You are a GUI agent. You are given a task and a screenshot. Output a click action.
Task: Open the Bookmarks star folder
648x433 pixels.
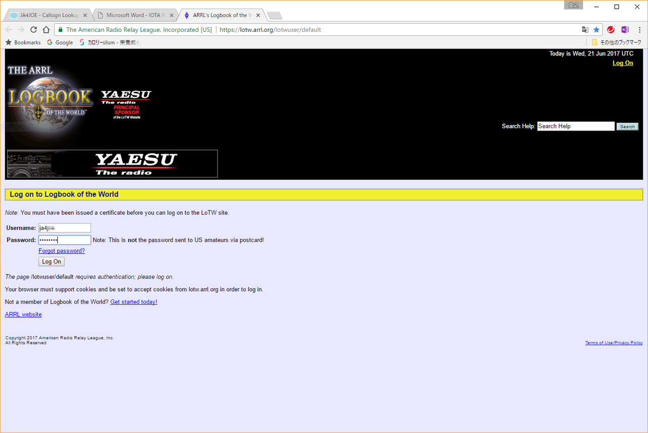(23, 43)
